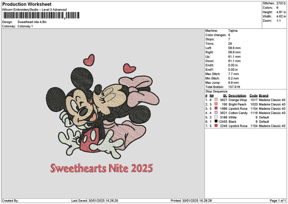Screen dimensions: 288x204
Task: Click the 'Production Worksheet' title
Action: pyautogui.click(x=27, y=4)
